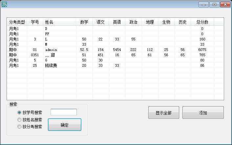Sort by the 数学 column header
The height and width of the screenshot is (145, 232).
(x=84, y=22)
